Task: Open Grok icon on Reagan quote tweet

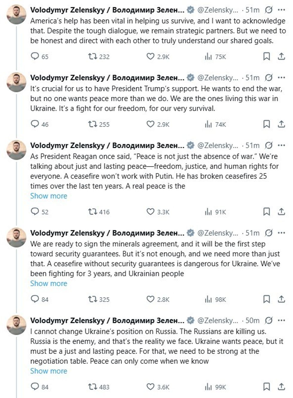Action: point(269,145)
